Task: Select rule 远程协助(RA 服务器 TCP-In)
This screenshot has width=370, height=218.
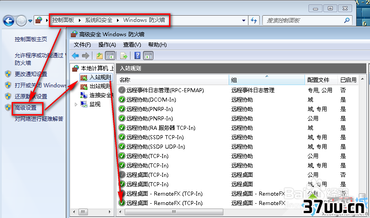Action: pos(161,128)
